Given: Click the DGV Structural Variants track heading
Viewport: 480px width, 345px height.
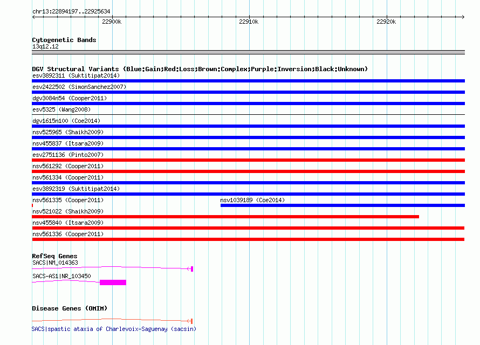Looking at the screenshot, I should pos(200,69).
